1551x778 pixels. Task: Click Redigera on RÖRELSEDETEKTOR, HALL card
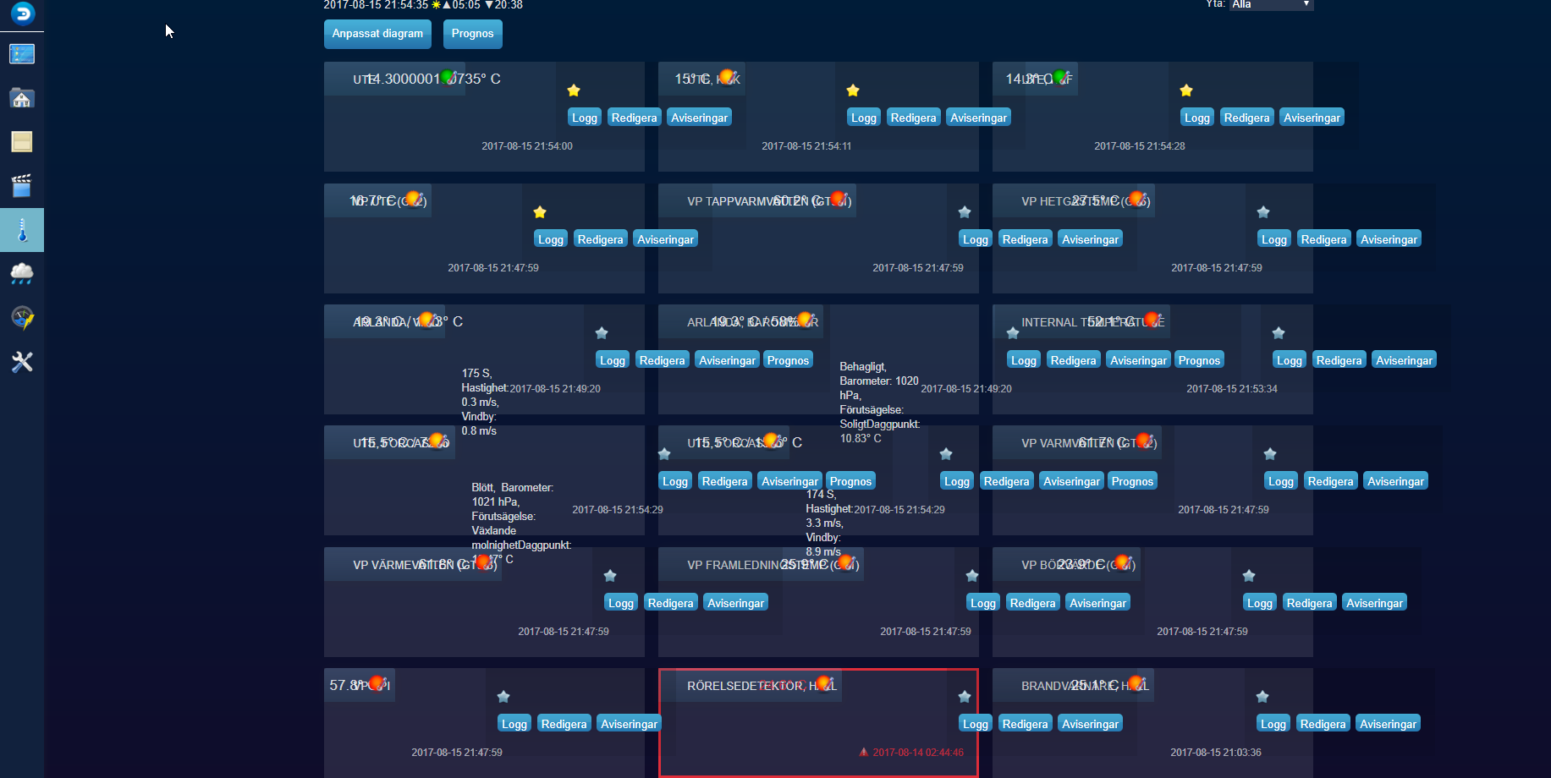pos(1026,724)
